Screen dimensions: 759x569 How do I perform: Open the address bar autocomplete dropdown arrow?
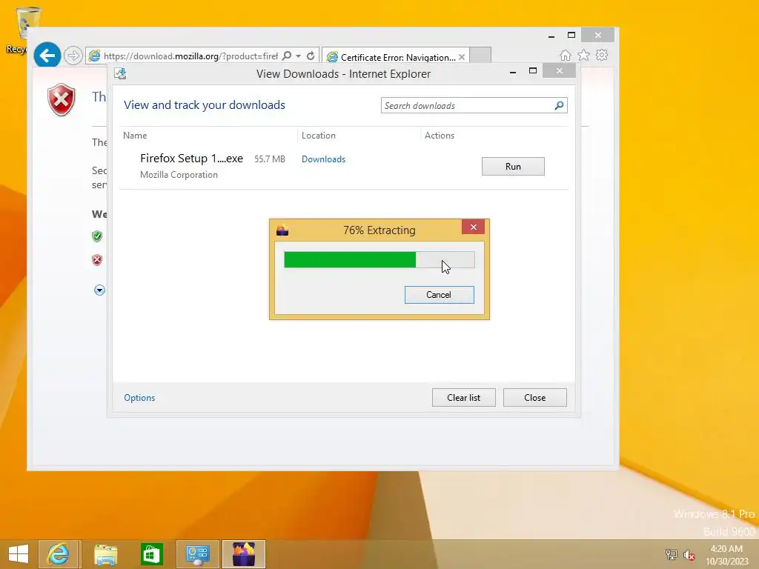pyautogui.click(x=298, y=56)
